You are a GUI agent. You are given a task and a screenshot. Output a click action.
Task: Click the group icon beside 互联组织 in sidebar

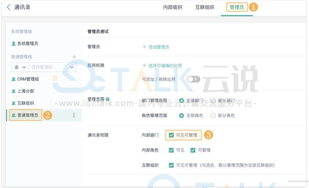(14, 103)
